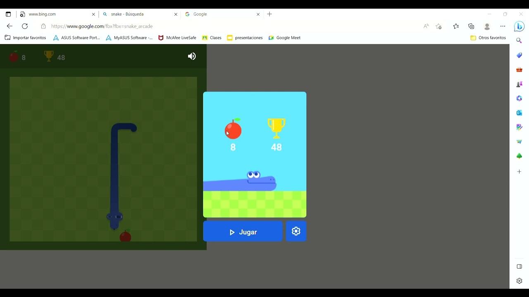Image resolution: width=529 pixels, height=297 pixels.
Task: Open Read aloud from address bar
Action: click(x=426, y=26)
